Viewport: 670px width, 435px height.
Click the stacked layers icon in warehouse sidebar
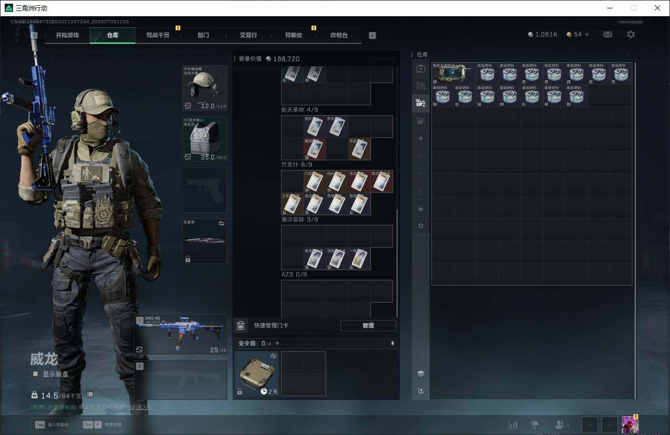coord(421,373)
